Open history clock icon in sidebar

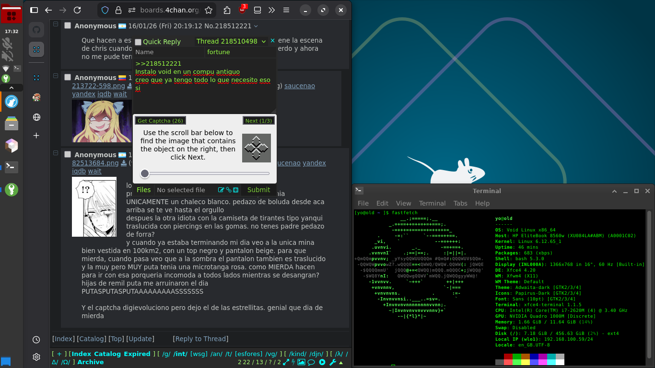36,340
